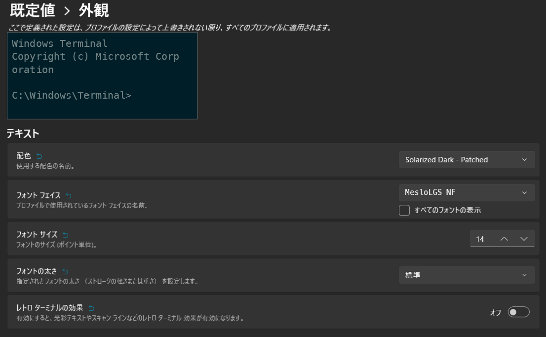Click the reset icon beside フォント サイズ
The height and width of the screenshot is (337, 546).
[66, 235]
